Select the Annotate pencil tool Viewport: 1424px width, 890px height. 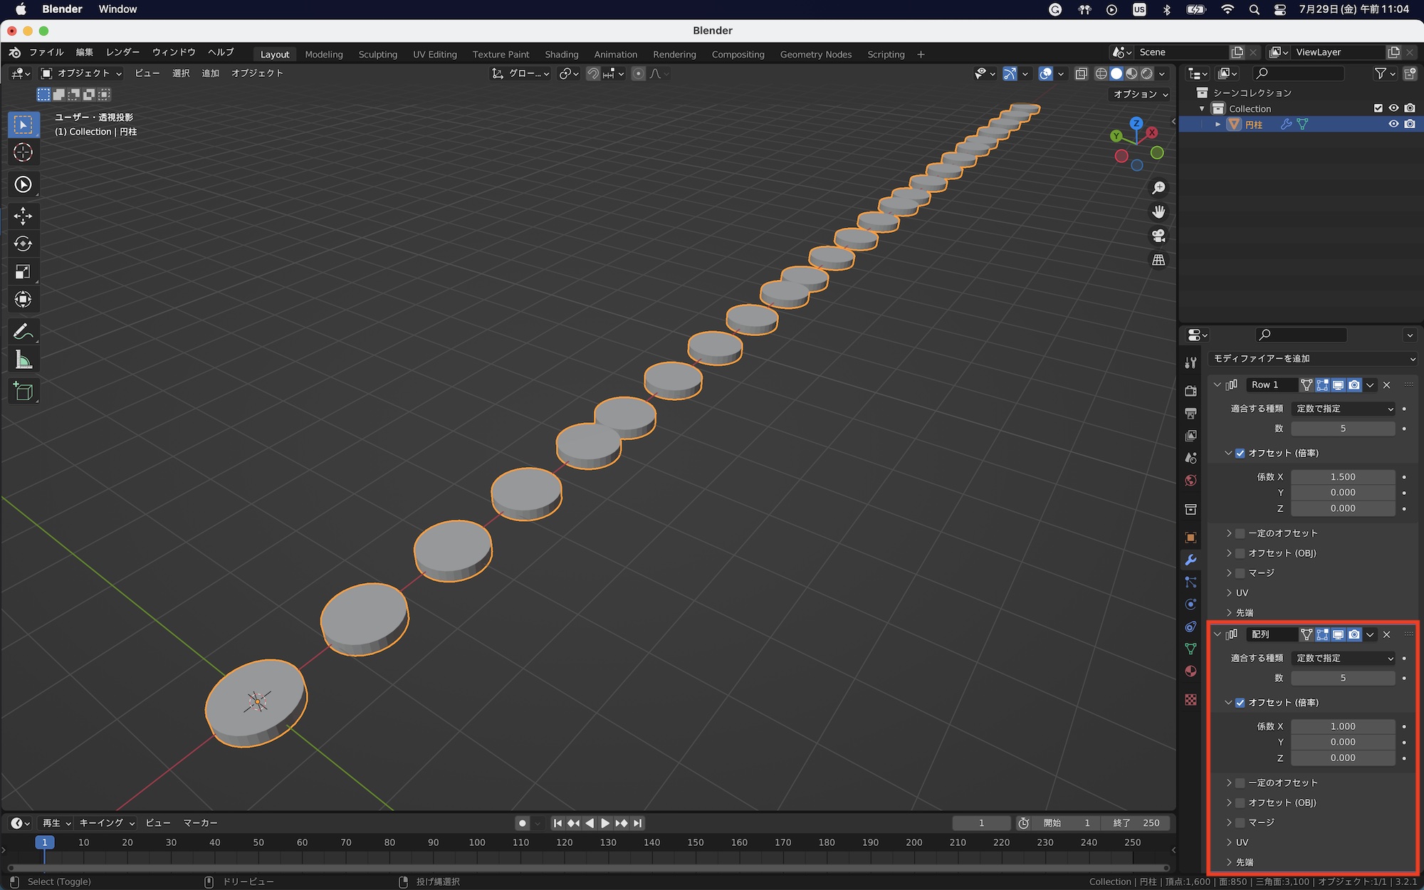click(x=23, y=332)
